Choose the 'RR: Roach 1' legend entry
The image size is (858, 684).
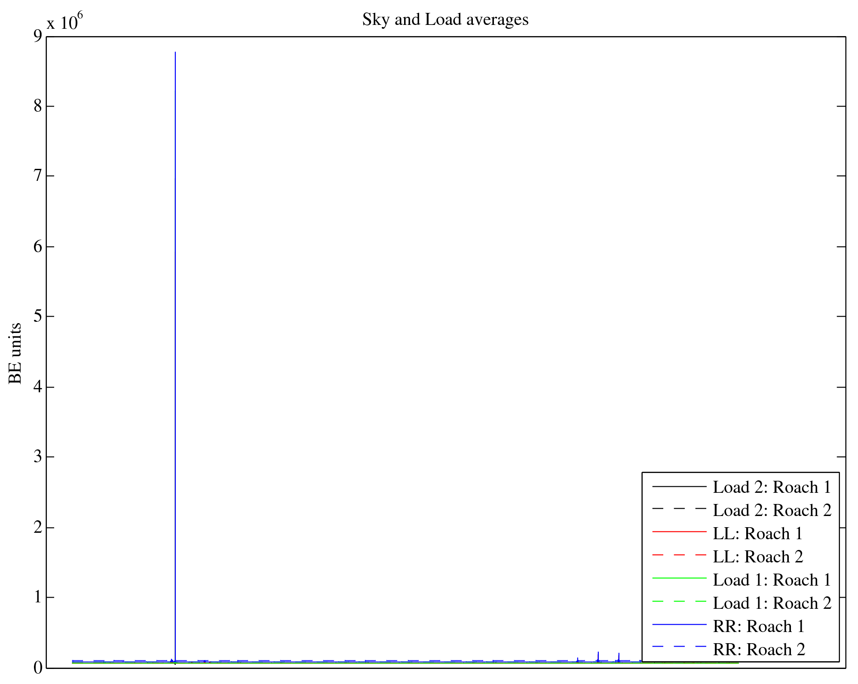(x=759, y=626)
